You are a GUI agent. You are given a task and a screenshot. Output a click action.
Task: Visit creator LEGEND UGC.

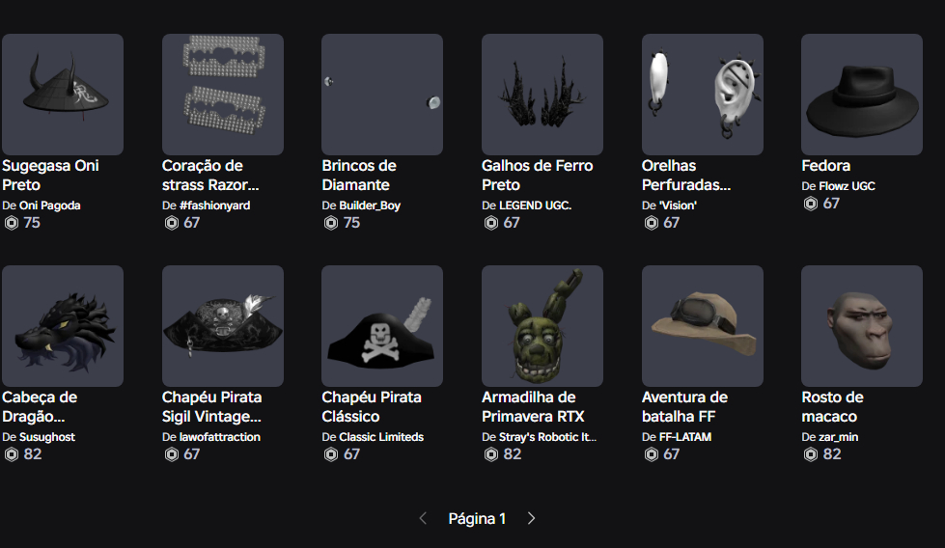pyautogui.click(x=535, y=205)
